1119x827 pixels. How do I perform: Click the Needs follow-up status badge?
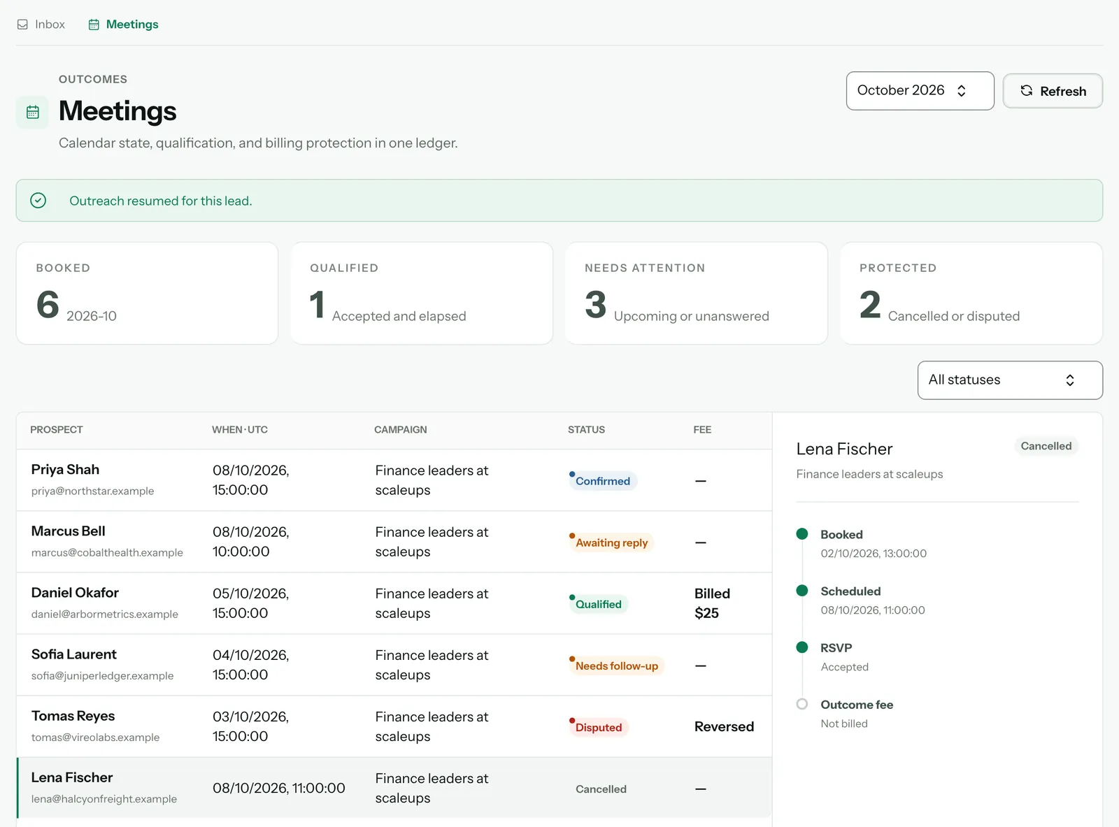(616, 666)
